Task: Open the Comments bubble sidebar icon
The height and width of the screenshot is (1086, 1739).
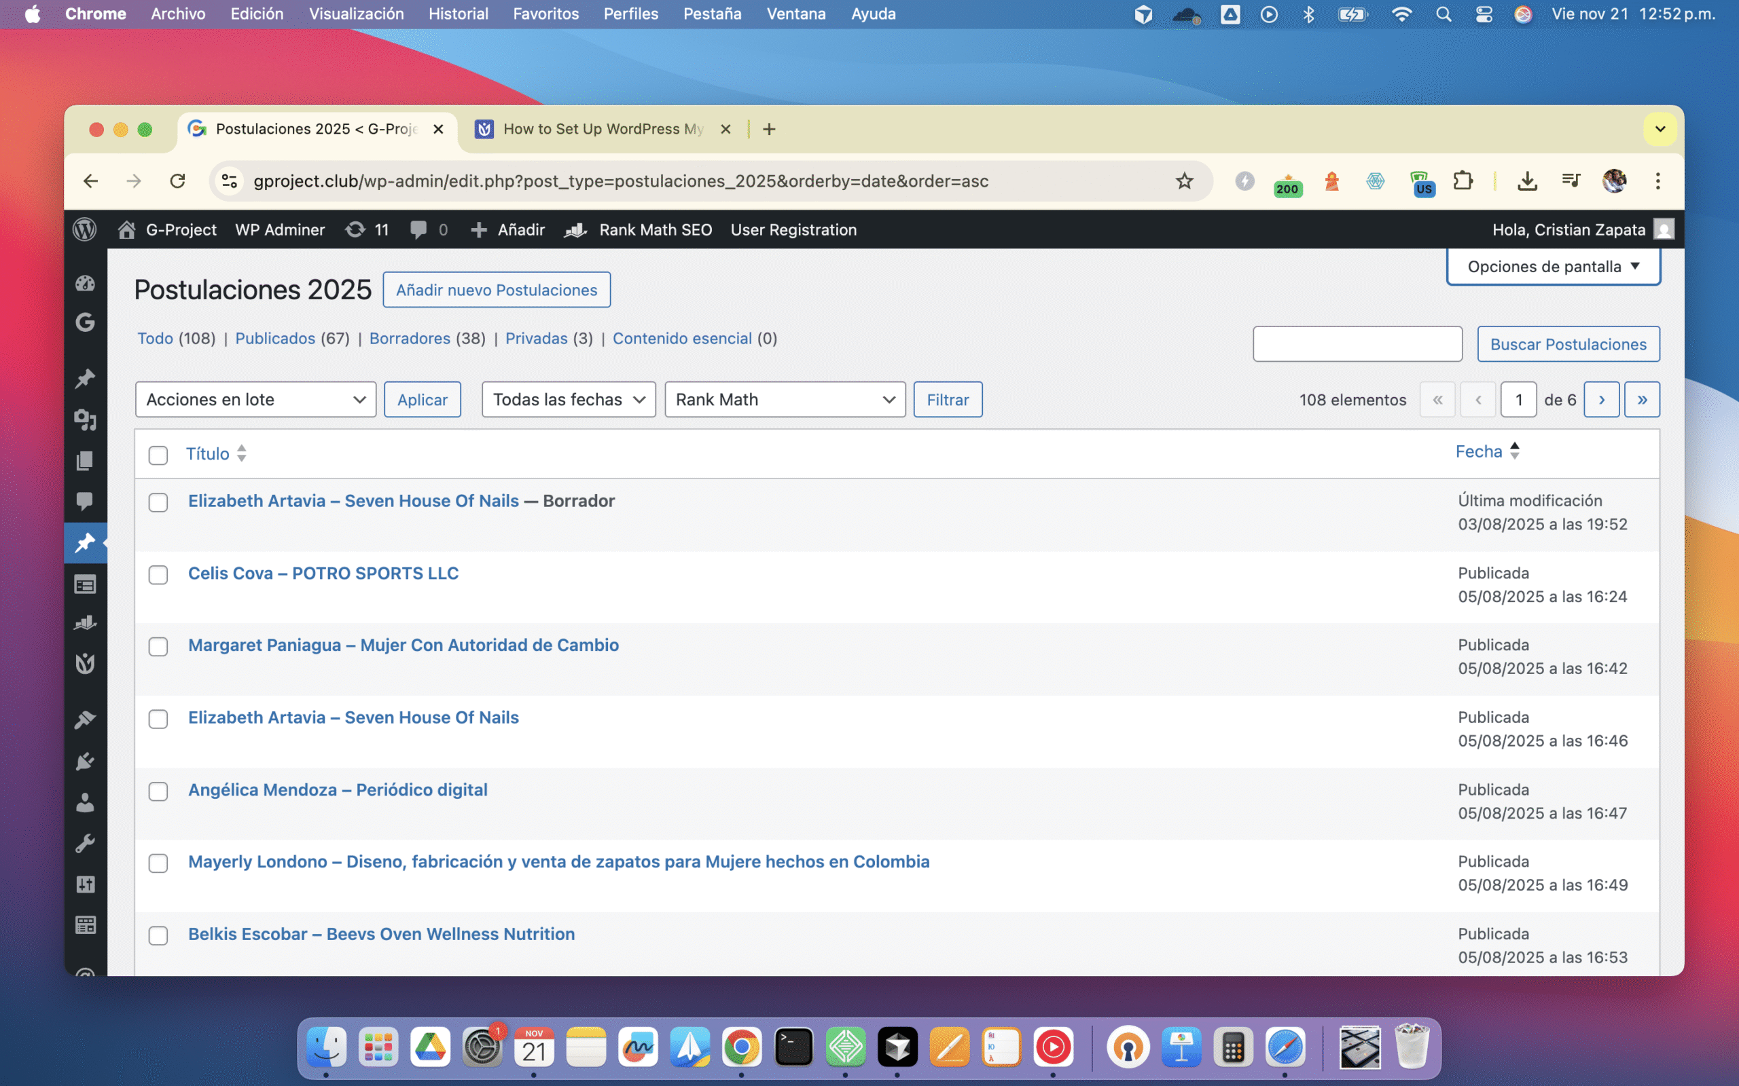Action: (x=85, y=501)
